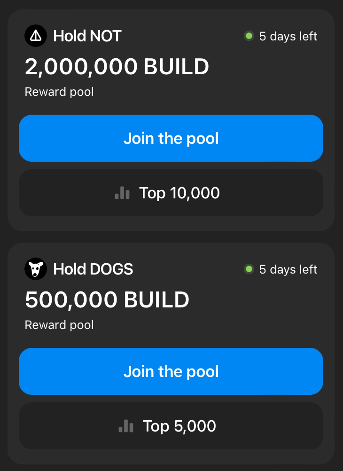343x471 pixels.
Task: Click green status dot in DOGS pool
Action: tap(249, 269)
